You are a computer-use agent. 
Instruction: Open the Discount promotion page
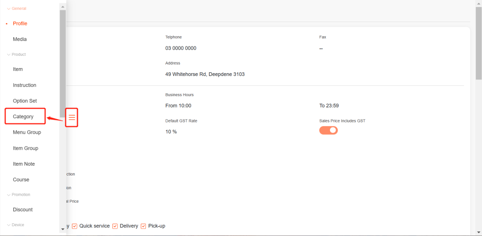click(23, 210)
